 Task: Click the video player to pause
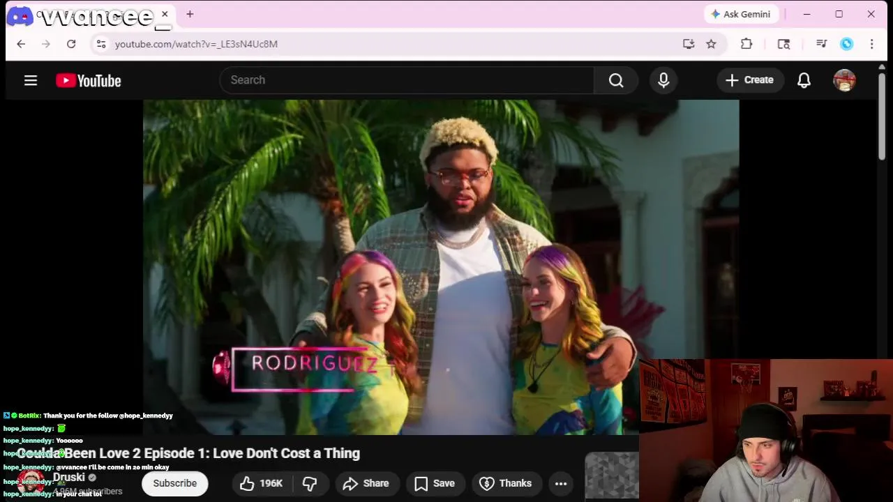click(441, 267)
